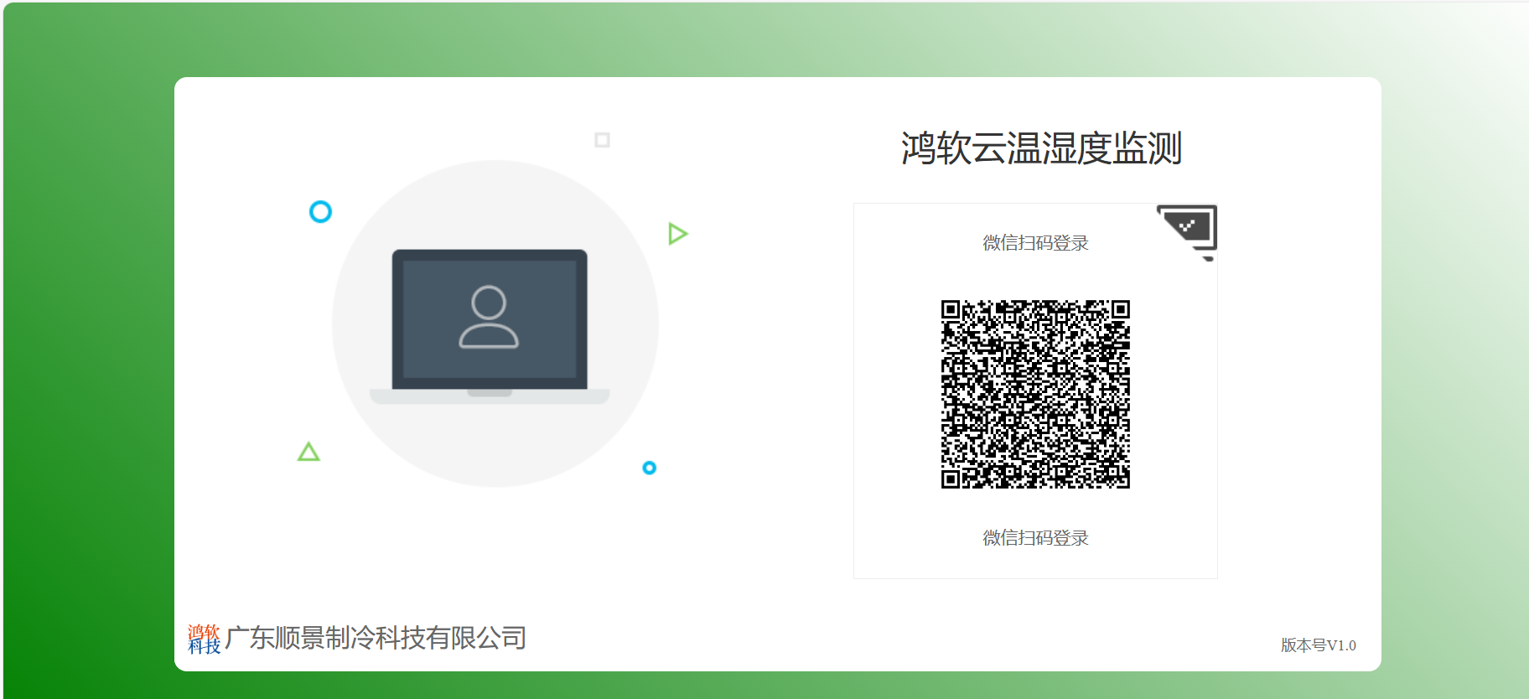Click the 版本号V1.0 version label
The height and width of the screenshot is (699, 1529).
pos(1318,645)
